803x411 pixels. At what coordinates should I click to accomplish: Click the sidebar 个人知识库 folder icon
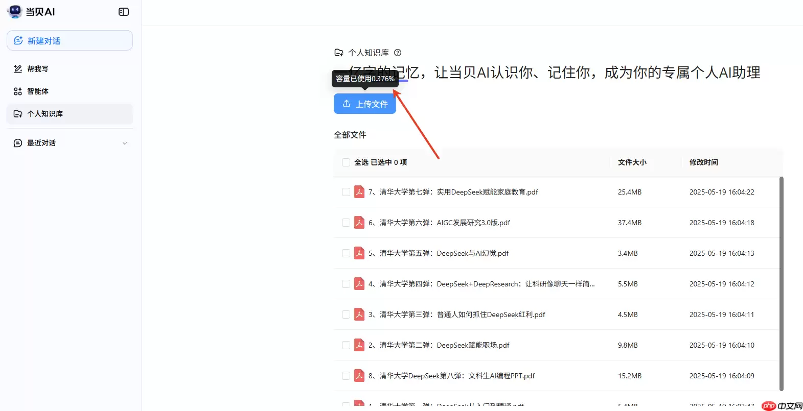pyautogui.click(x=18, y=114)
